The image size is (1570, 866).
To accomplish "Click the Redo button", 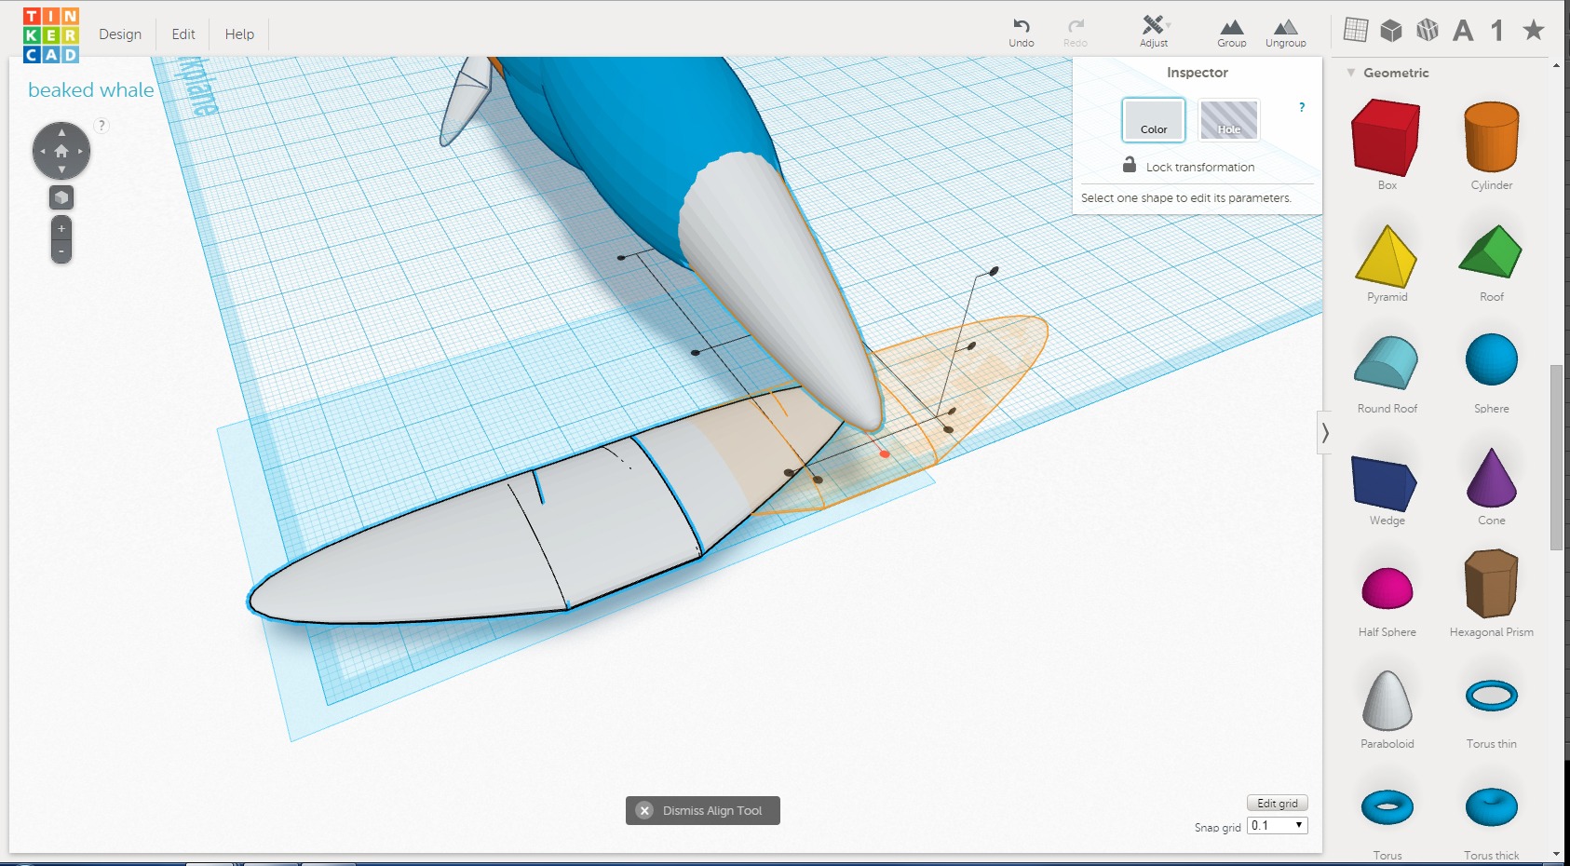I will [1076, 33].
